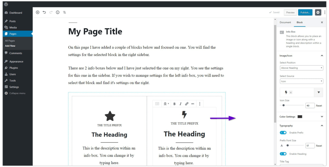Open Plugins in the admin sidebar
329x167 pixels.
pos(13,68)
